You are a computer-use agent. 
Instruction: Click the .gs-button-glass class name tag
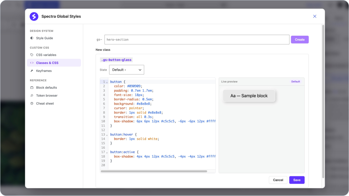(x=116, y=60)
